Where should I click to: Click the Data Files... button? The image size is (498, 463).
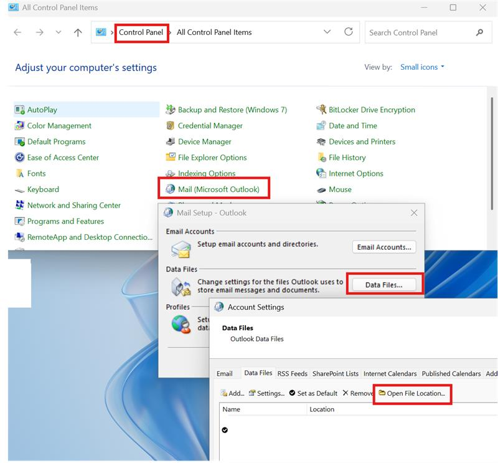(384, 285)
